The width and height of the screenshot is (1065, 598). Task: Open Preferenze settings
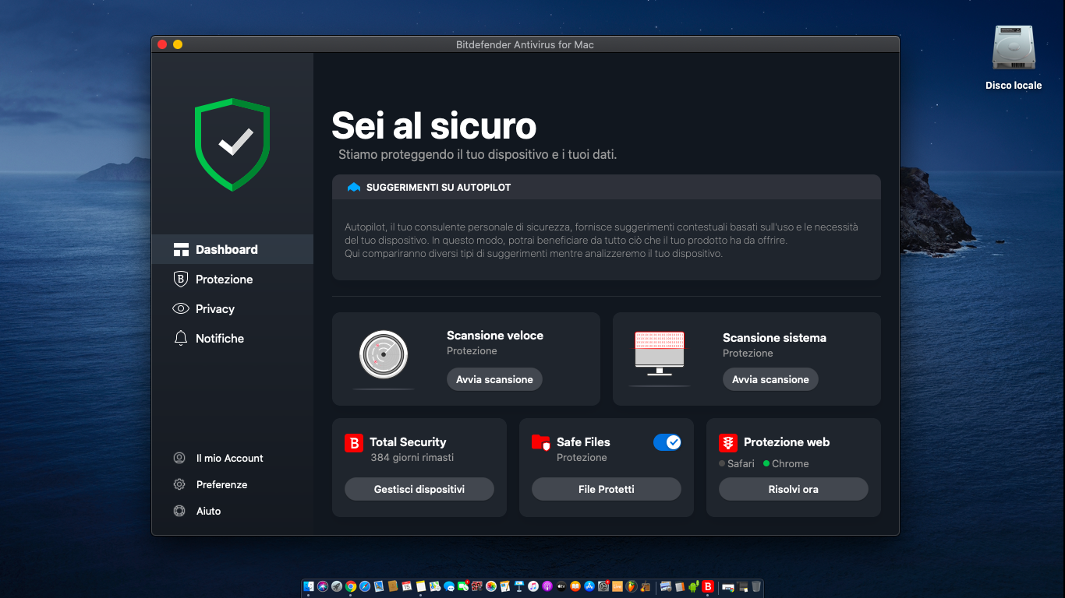[211, 484]
